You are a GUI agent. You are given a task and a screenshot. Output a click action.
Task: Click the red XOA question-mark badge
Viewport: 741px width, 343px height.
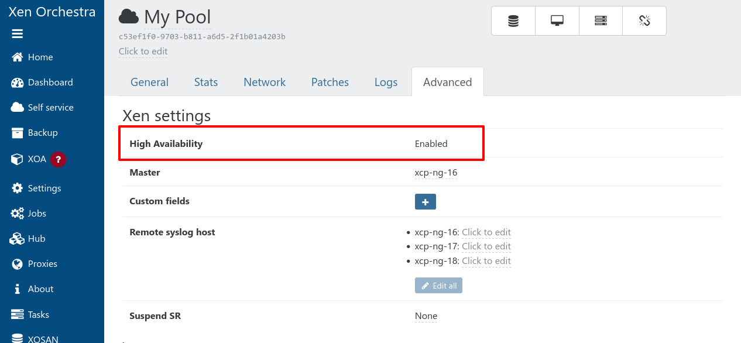click(x=57, y=159)
